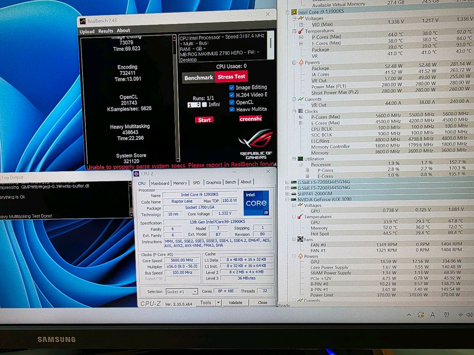Image resolution: width=474 pixels, height=355 pixels.
Task: Expand E-Cores (Max) under Temperatures
Action: tap(301, 44)
